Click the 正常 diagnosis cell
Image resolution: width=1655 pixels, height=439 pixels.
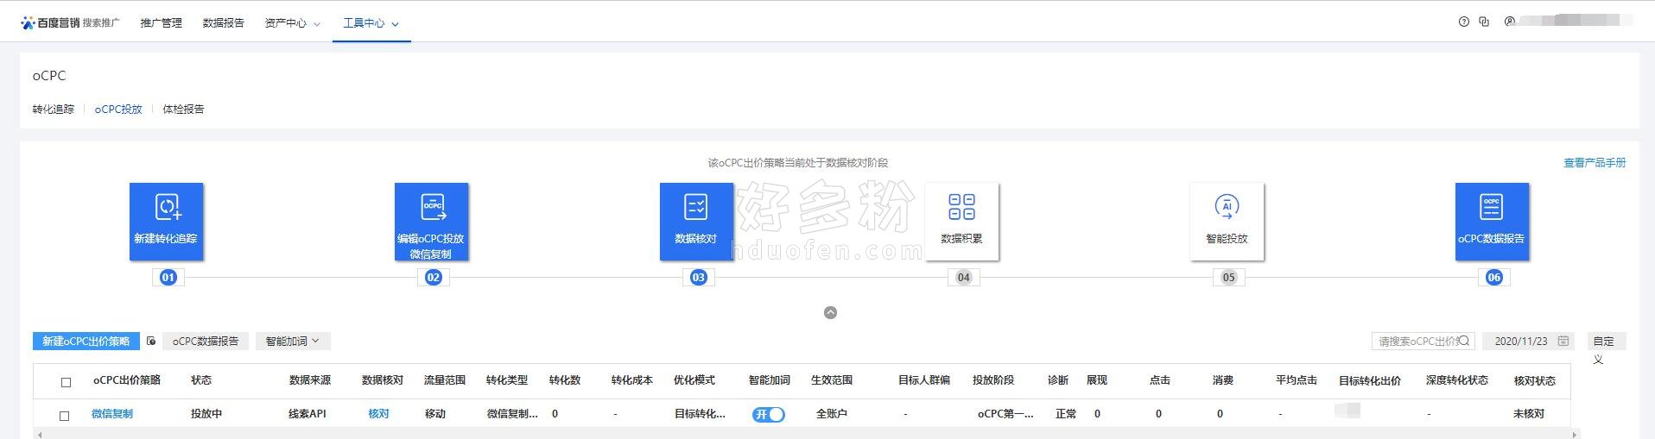pos(1066,414)
